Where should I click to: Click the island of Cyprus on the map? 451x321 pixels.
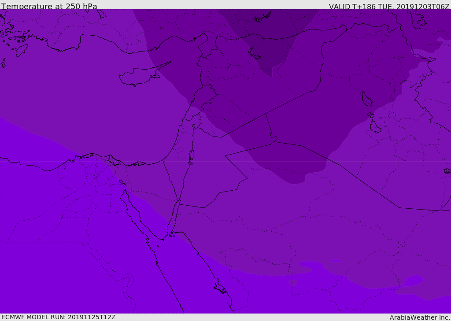144,75
